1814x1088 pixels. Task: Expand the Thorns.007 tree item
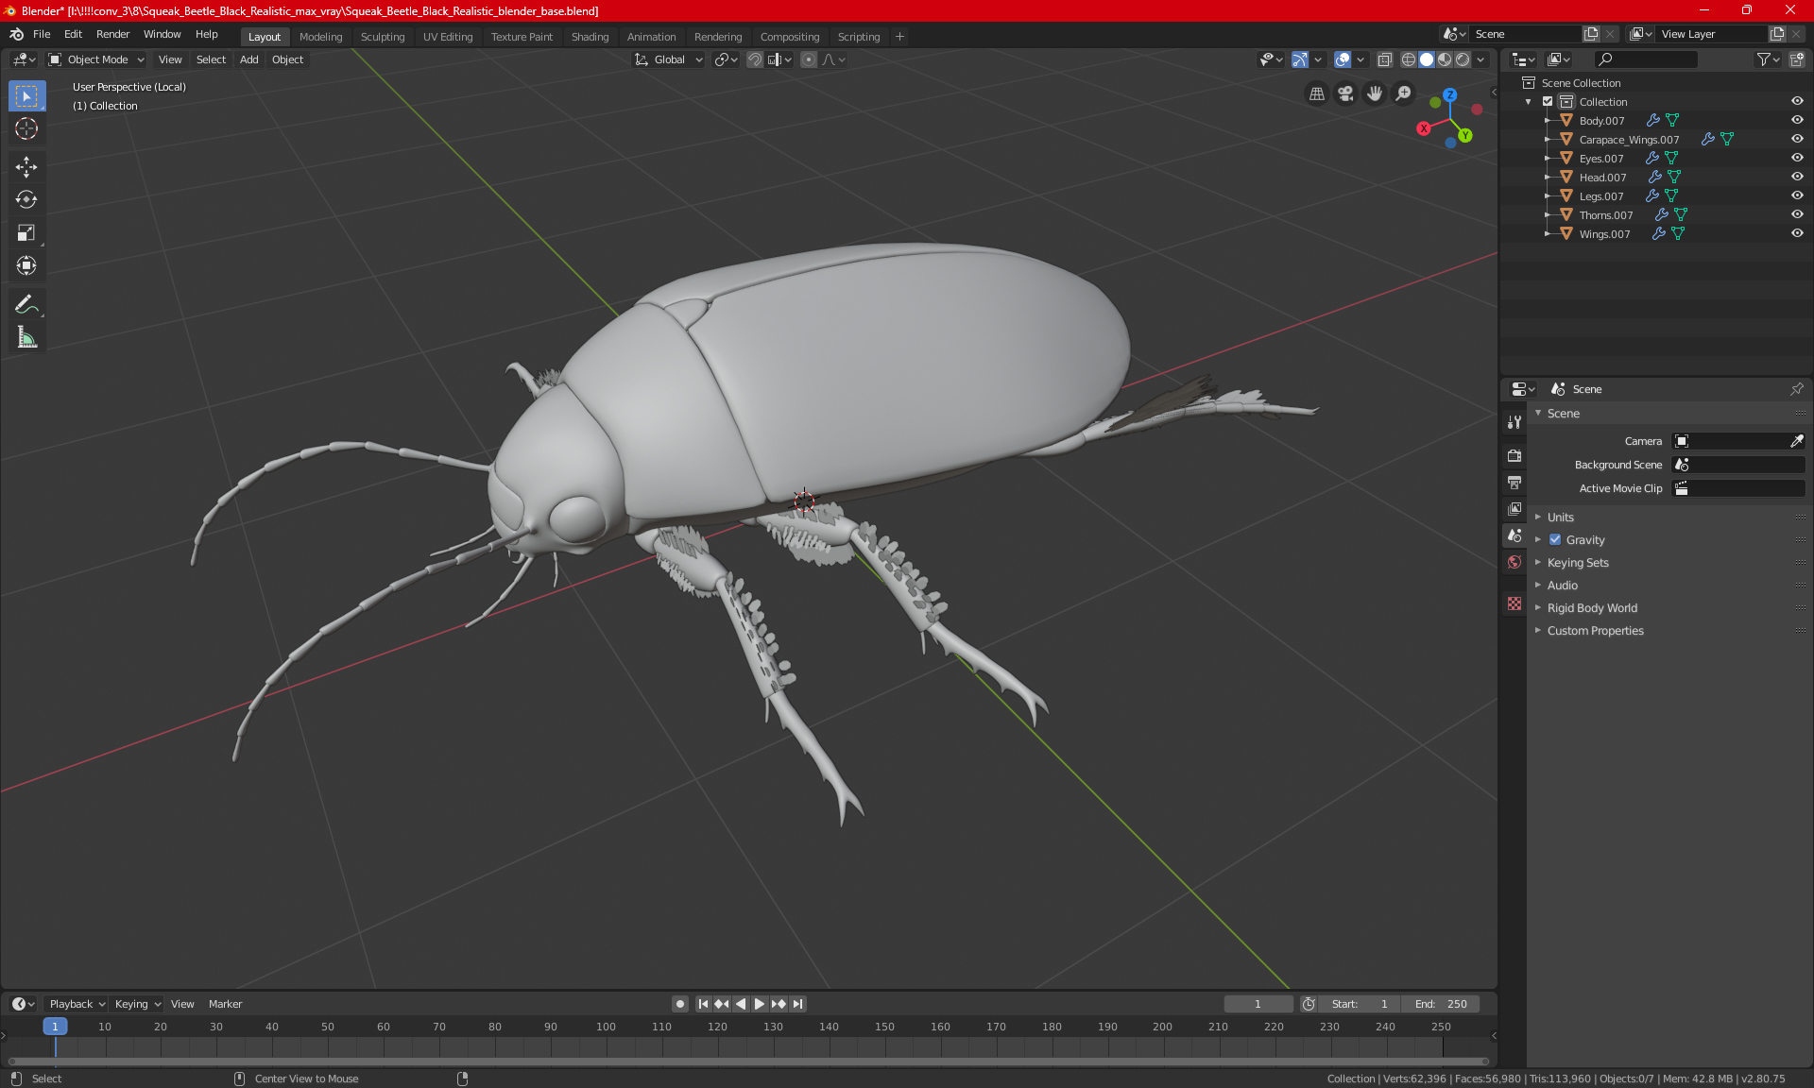[1547, 215]
